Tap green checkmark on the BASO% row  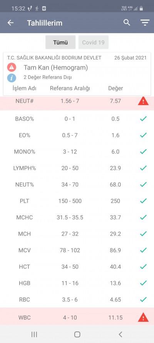143,119
